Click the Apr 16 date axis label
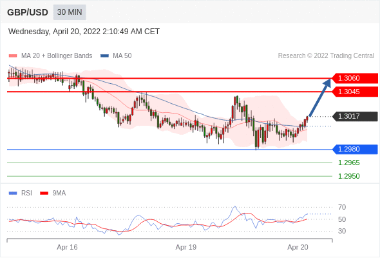 [x=67, y=247]
